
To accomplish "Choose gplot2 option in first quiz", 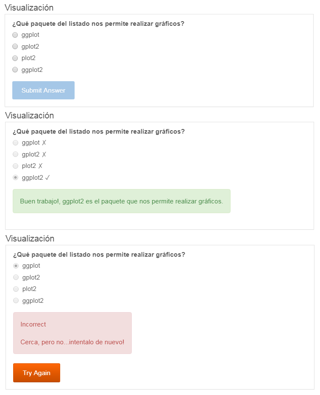I will 15,47.
